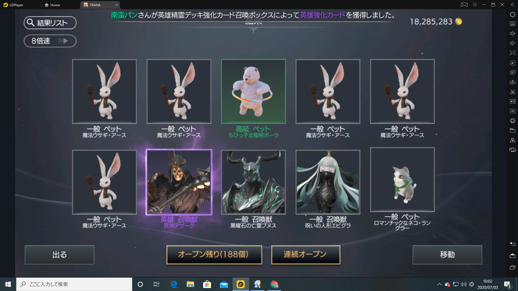518x291 pixels.
Task: Switch to the Home tab in LDPlayer
Action: coord(52,5)
